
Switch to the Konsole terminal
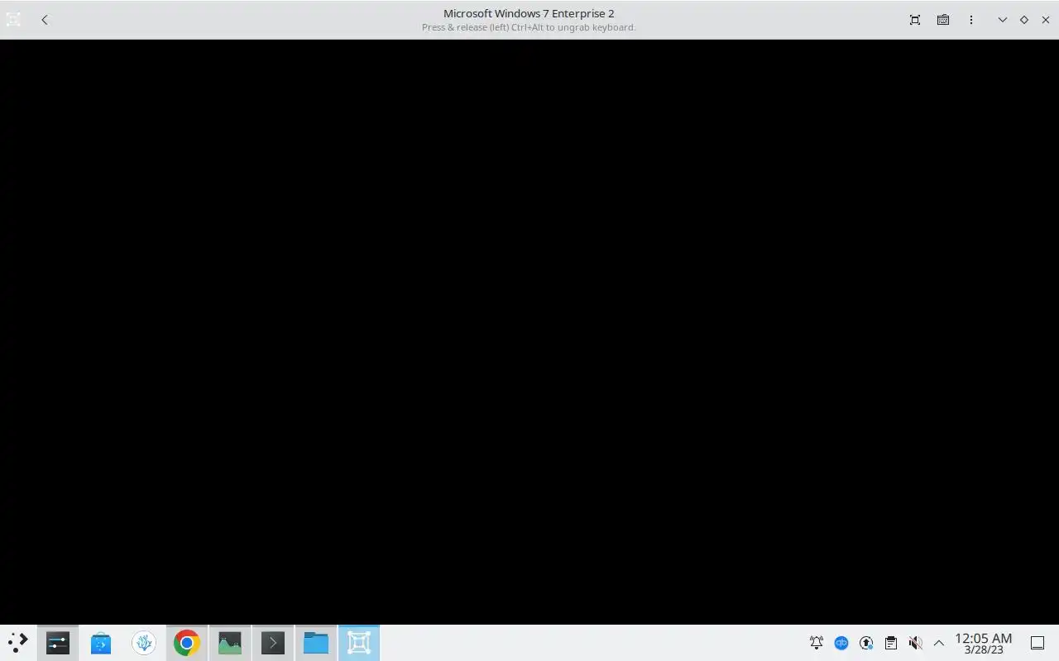pyautogui.click(x=273, y=643)
